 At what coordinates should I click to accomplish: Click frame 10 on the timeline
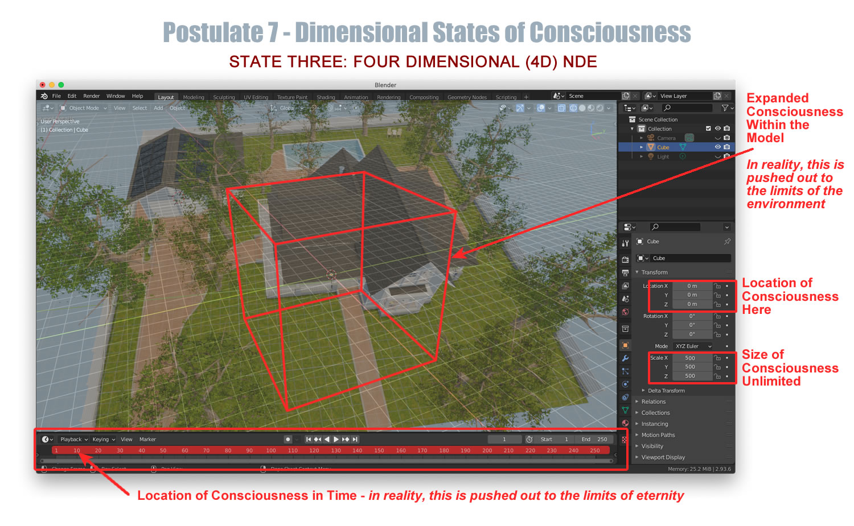click(77, 450)
